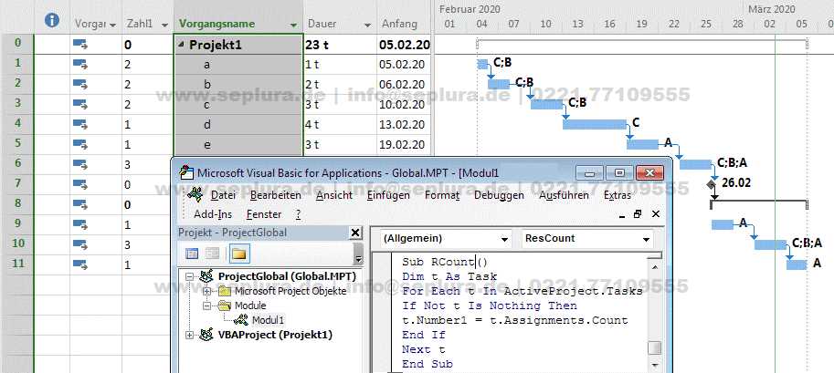The image size is (834, 373).
Task: Expand the Microsoft Project Objekte folder
Action: tap(207, 291)
